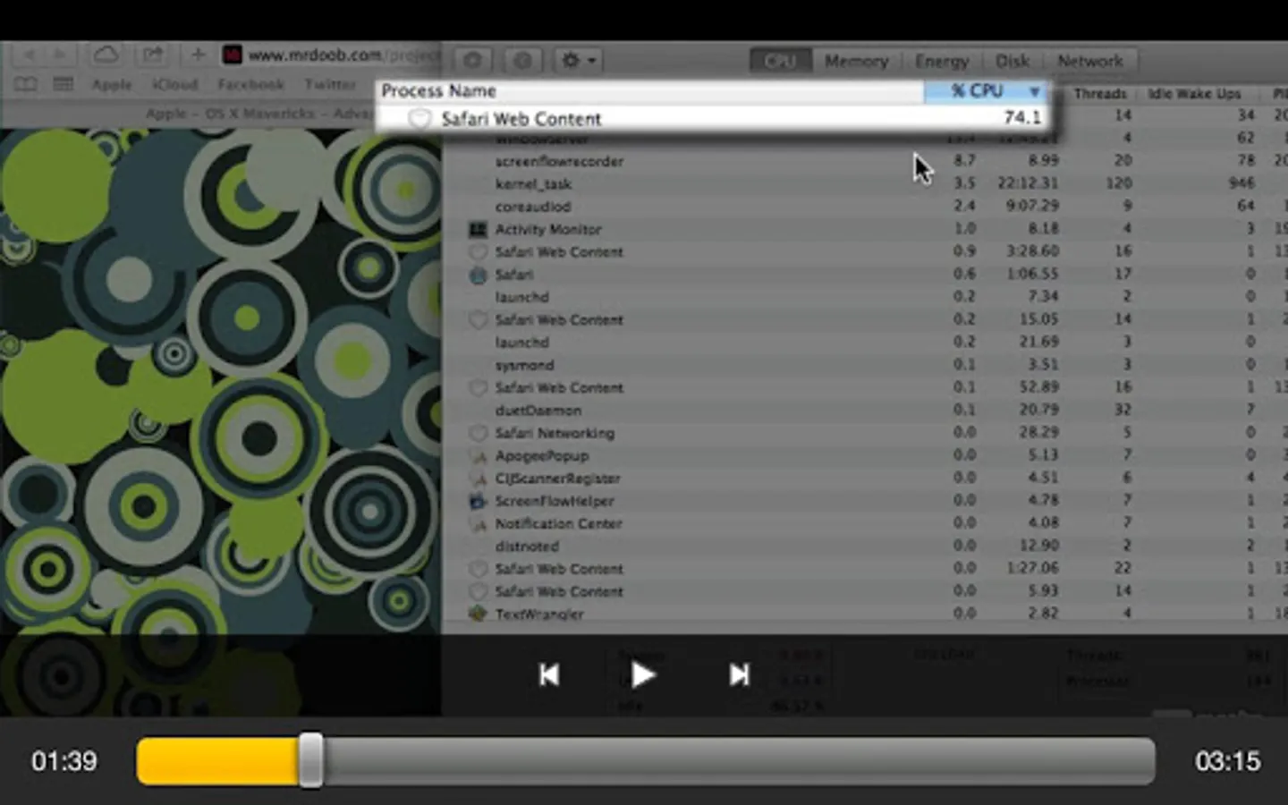Select the Safari Networking process
The width and height of the screenshot is (1288, 805).
(x=555, y=433)
